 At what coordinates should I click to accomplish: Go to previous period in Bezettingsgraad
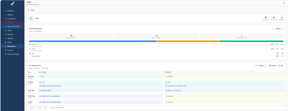pyautogui.click(x=273, y=29)
